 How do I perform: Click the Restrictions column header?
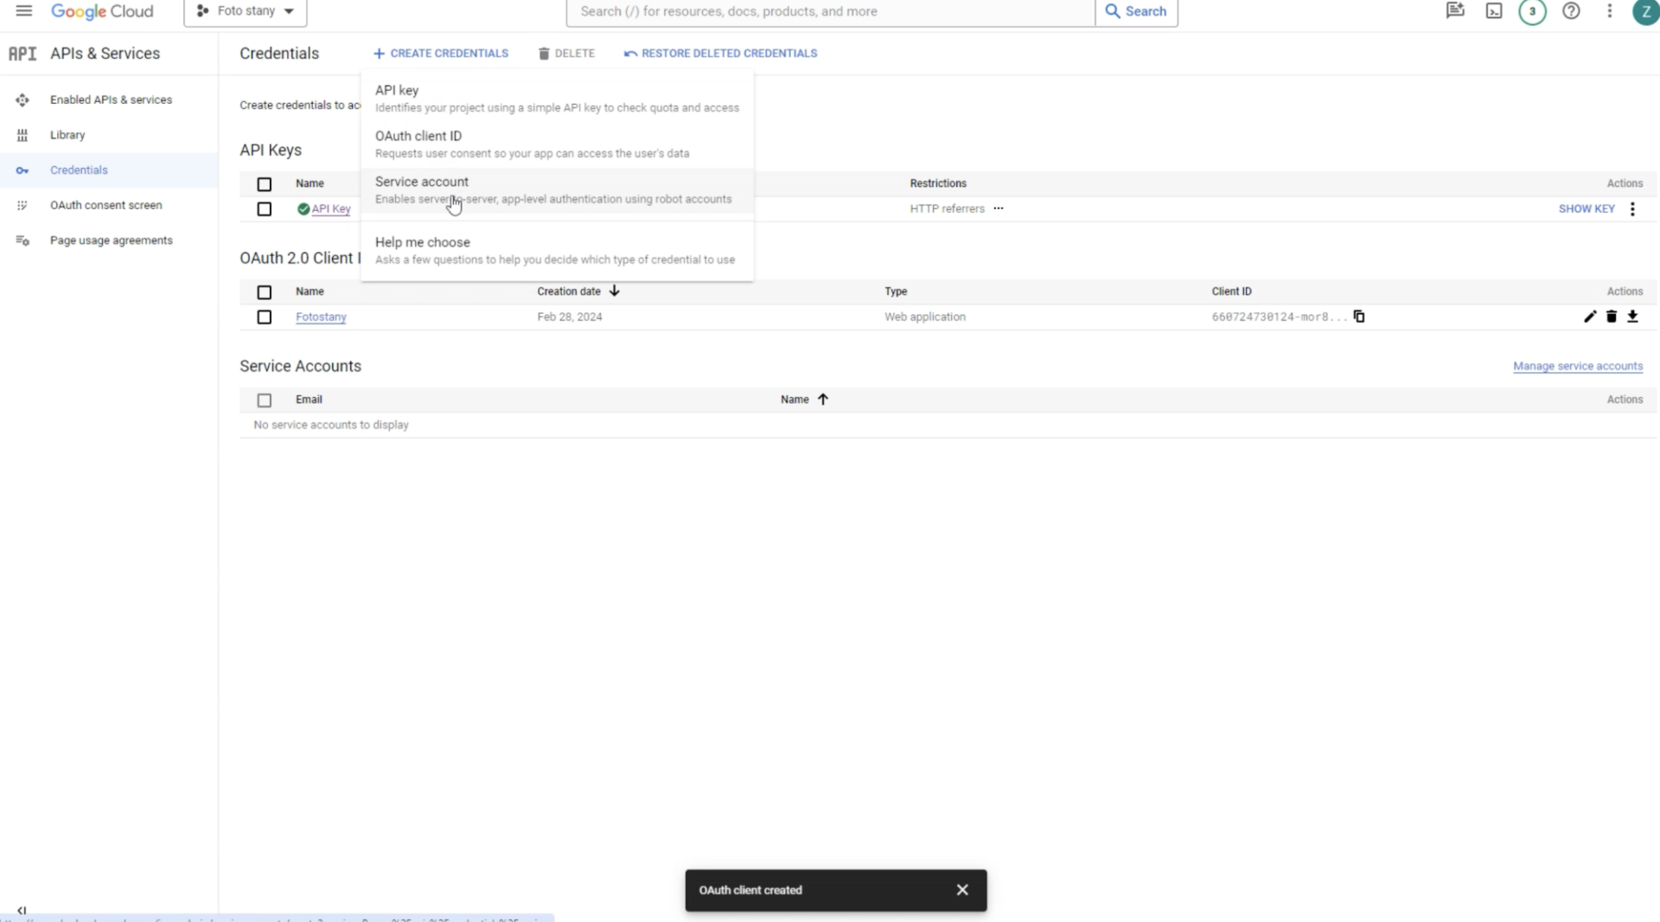tap(938, 183)
